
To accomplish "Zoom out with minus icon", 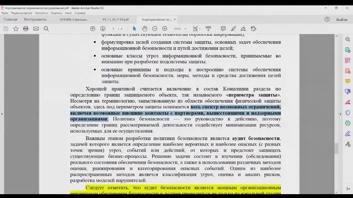I will [x=154, y=29].
